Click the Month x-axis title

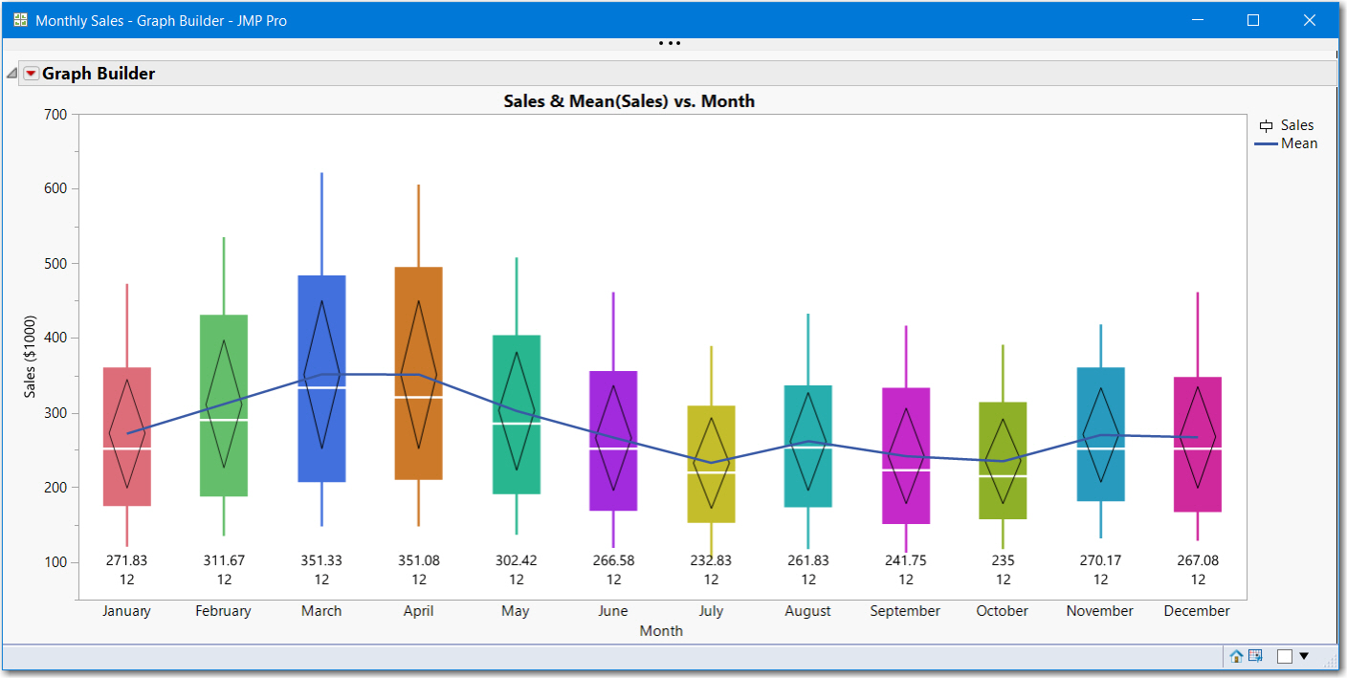[661, 630]
